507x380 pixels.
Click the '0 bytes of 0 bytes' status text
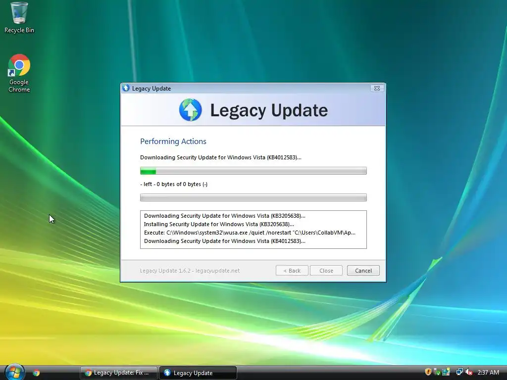pyautogui.click(x=174, y=184)
